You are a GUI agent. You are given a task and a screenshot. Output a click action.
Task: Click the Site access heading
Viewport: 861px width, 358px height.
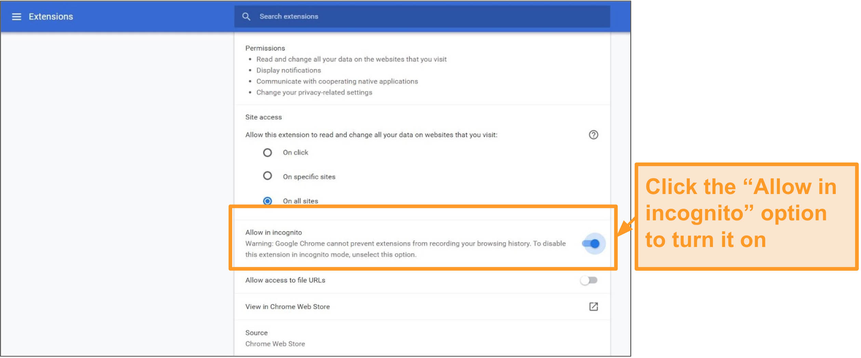tap(264, 117)
